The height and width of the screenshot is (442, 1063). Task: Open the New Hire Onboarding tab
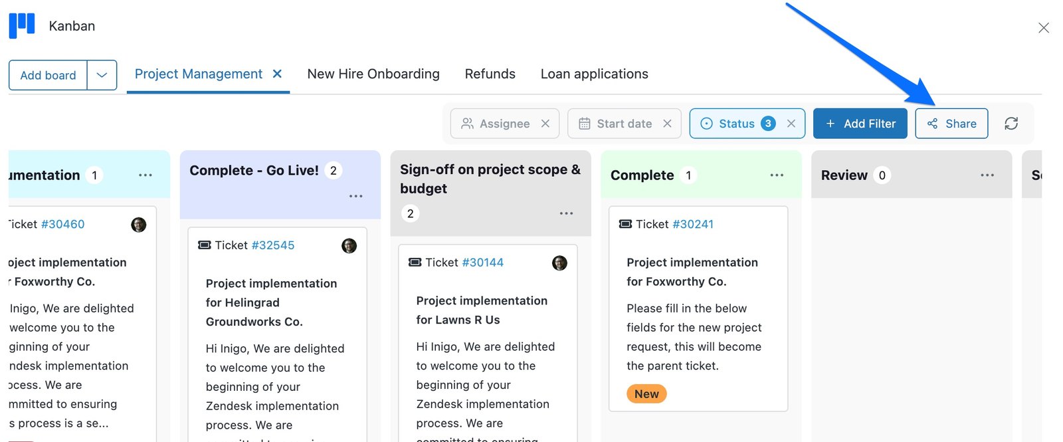coord(373,74)
